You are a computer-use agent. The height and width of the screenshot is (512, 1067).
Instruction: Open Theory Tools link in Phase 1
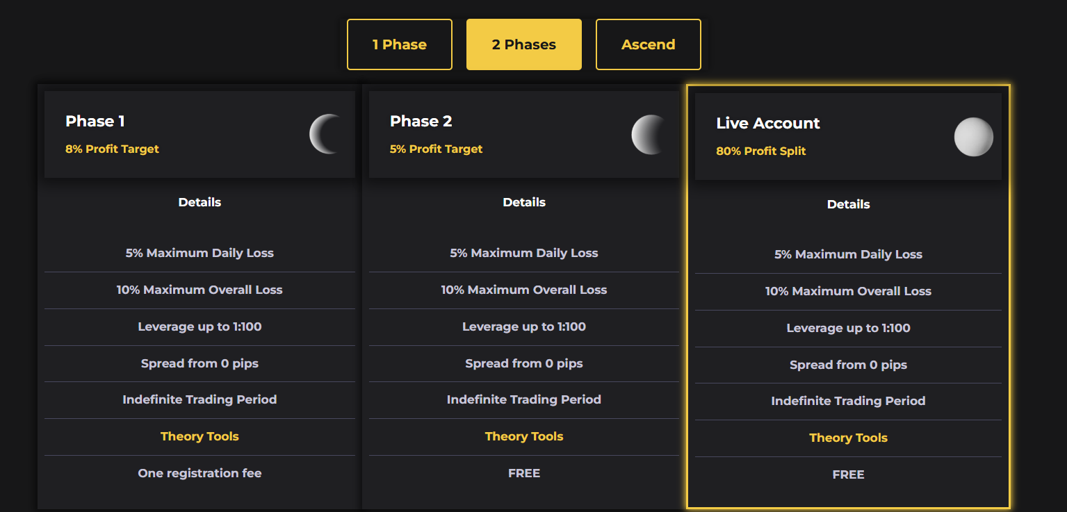click(x=199, y=436)
